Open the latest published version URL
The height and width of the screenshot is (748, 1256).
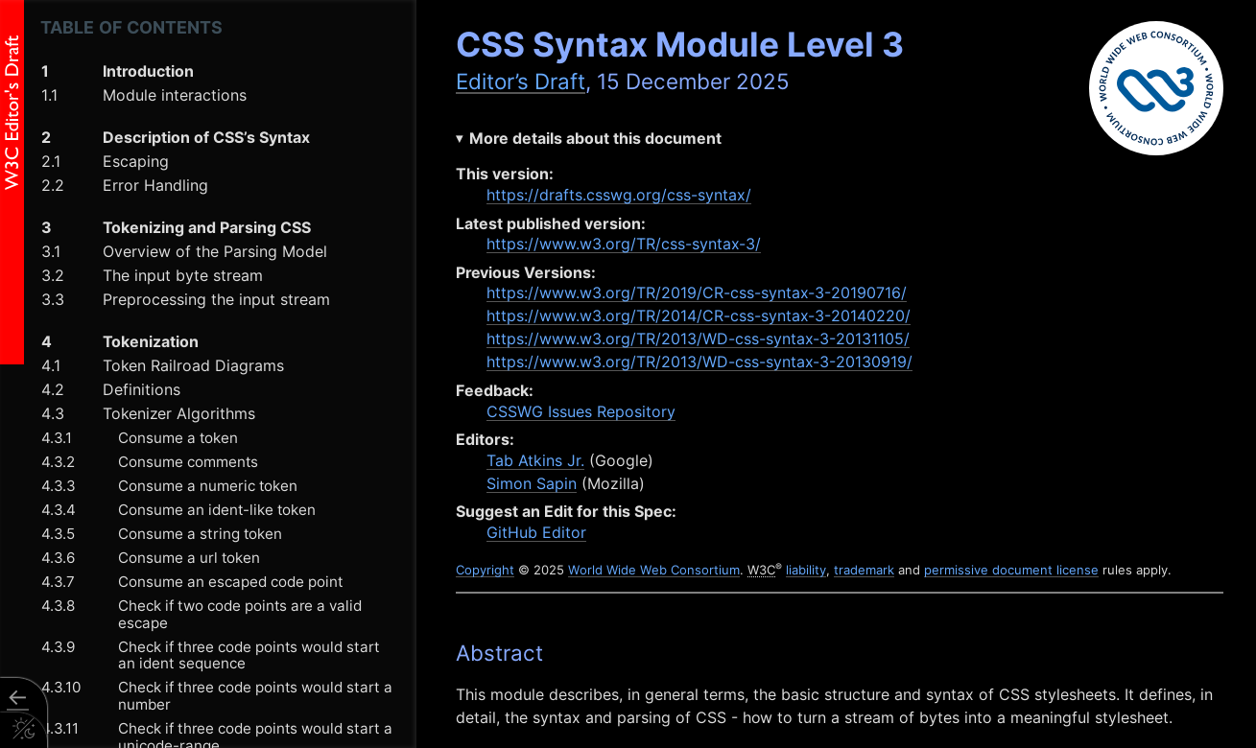(623, 244)
